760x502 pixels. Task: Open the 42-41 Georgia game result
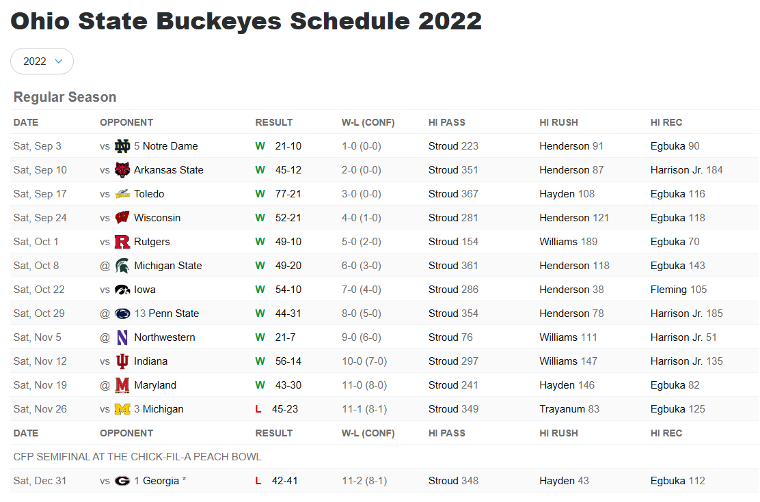pos(285,481)
